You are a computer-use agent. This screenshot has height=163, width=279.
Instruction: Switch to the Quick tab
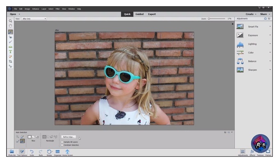pos(127,14)
